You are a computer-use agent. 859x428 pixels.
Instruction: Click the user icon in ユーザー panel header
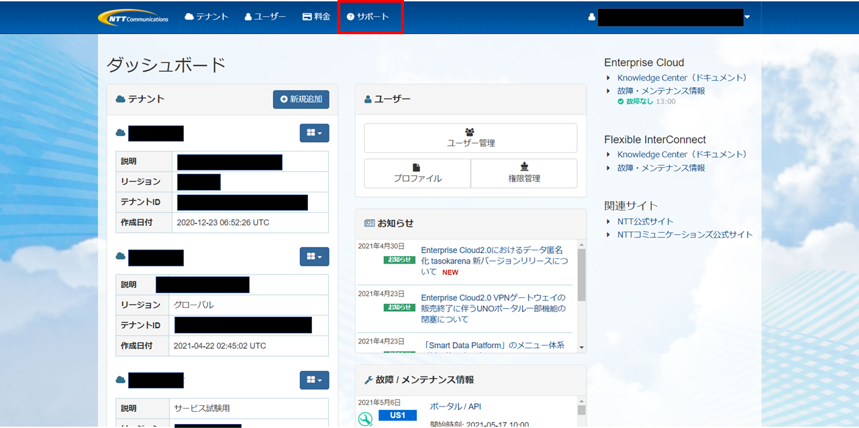pyautogui.click(x=368, y=99)
